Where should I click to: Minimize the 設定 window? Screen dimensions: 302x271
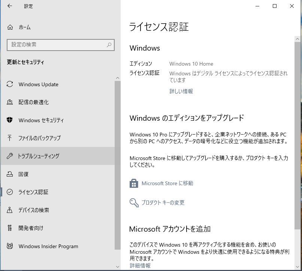click(x=257, y=6)
